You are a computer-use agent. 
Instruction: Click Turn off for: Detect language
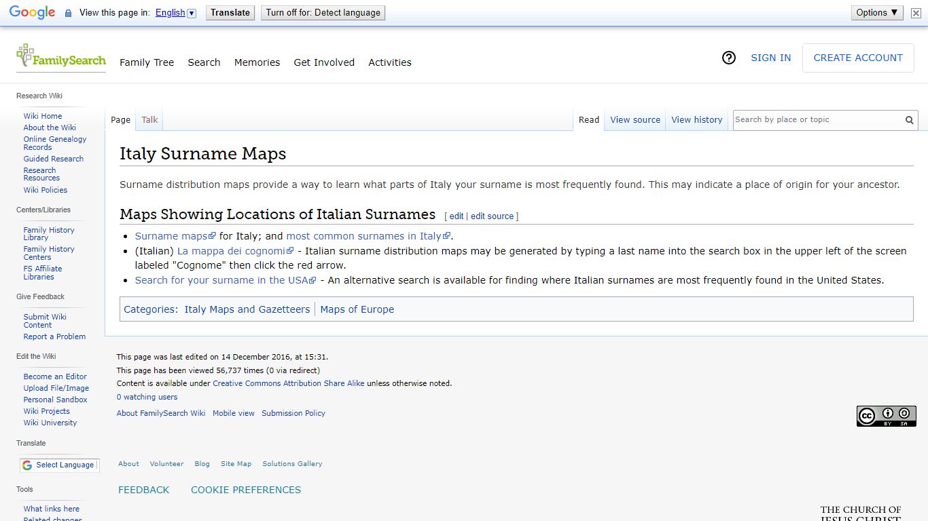(323, 13)
